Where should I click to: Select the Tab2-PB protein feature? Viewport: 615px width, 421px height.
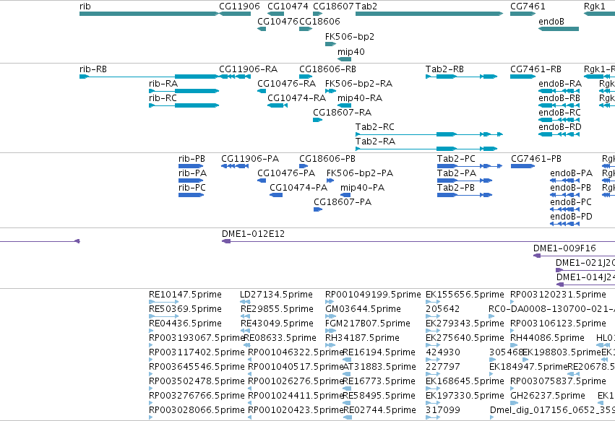tap(465, 195)
